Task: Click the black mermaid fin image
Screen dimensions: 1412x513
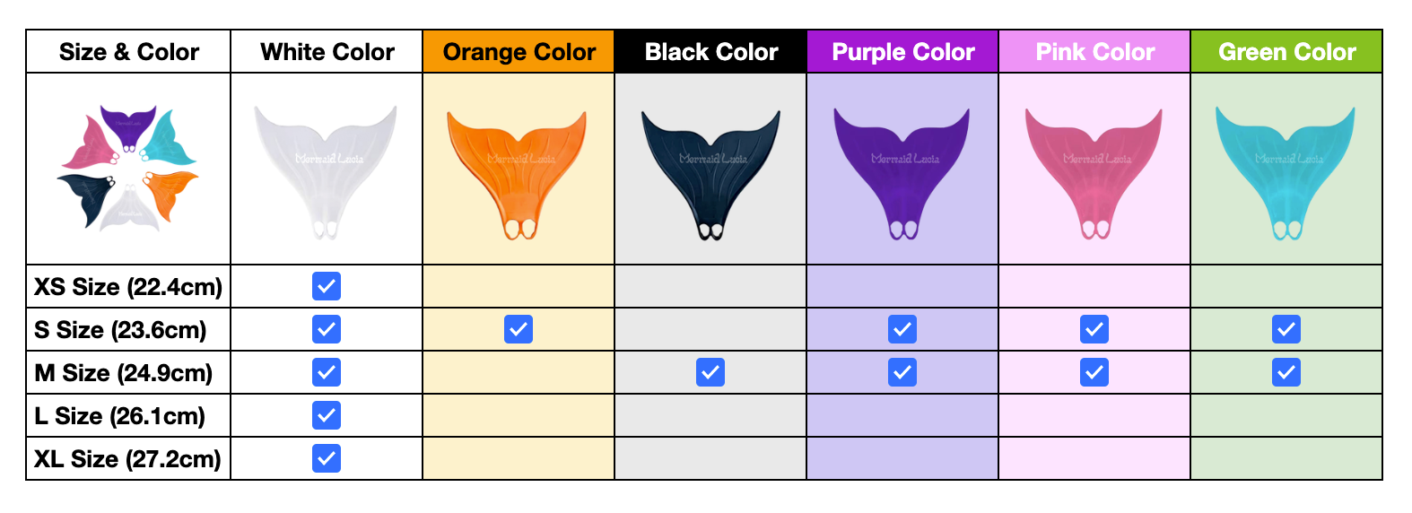Action: pyautogui.click(x=710, y=170)
